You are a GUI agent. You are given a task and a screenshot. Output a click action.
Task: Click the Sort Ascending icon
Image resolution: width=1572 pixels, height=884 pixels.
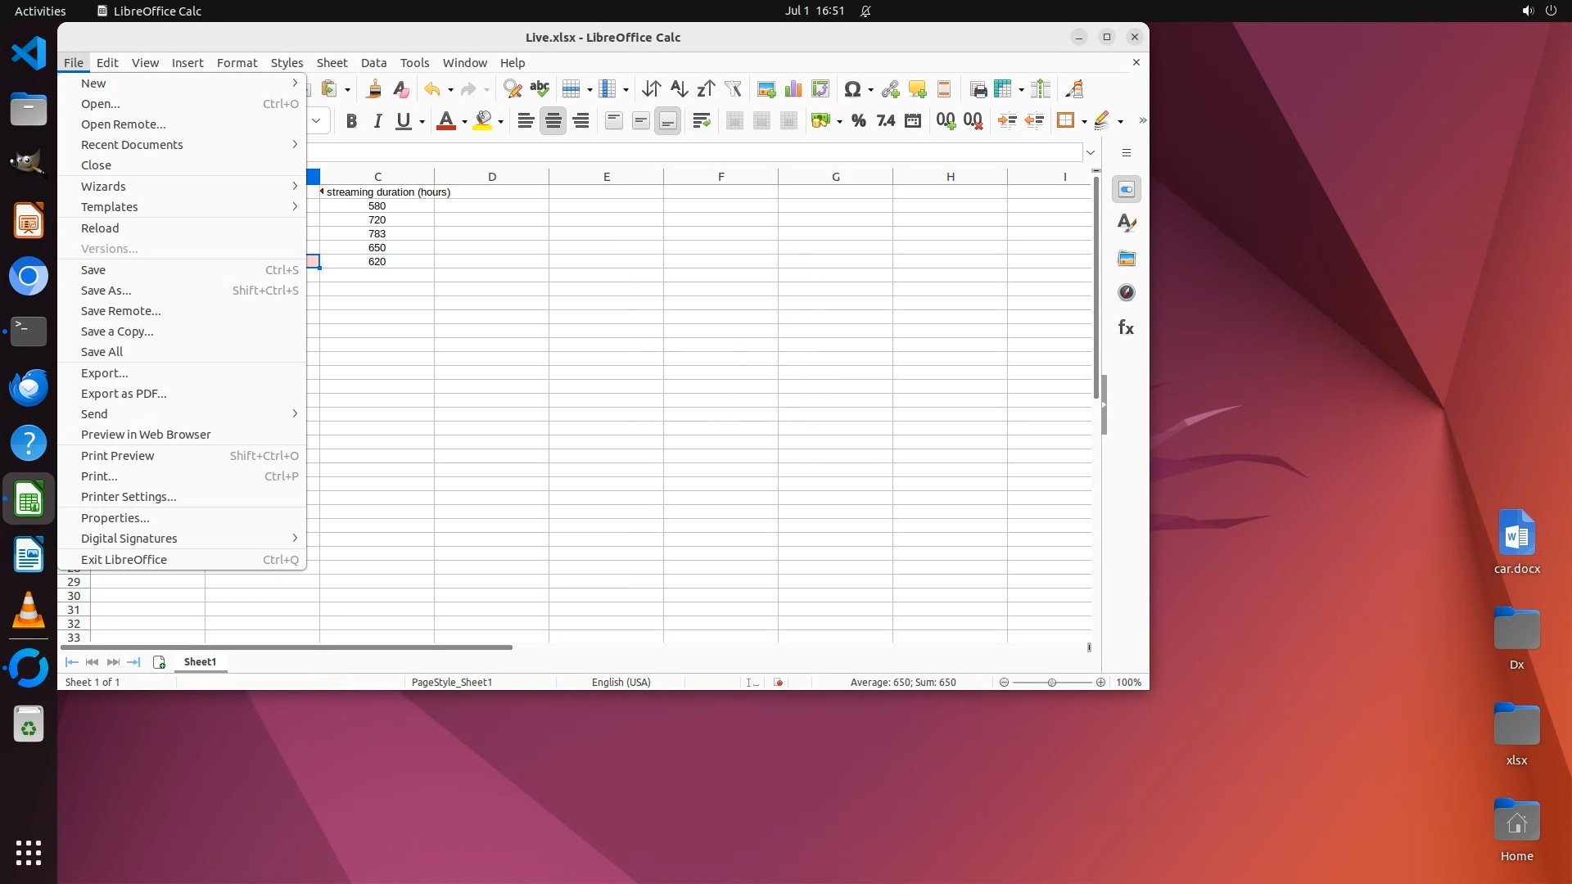(x=679, y=89)
